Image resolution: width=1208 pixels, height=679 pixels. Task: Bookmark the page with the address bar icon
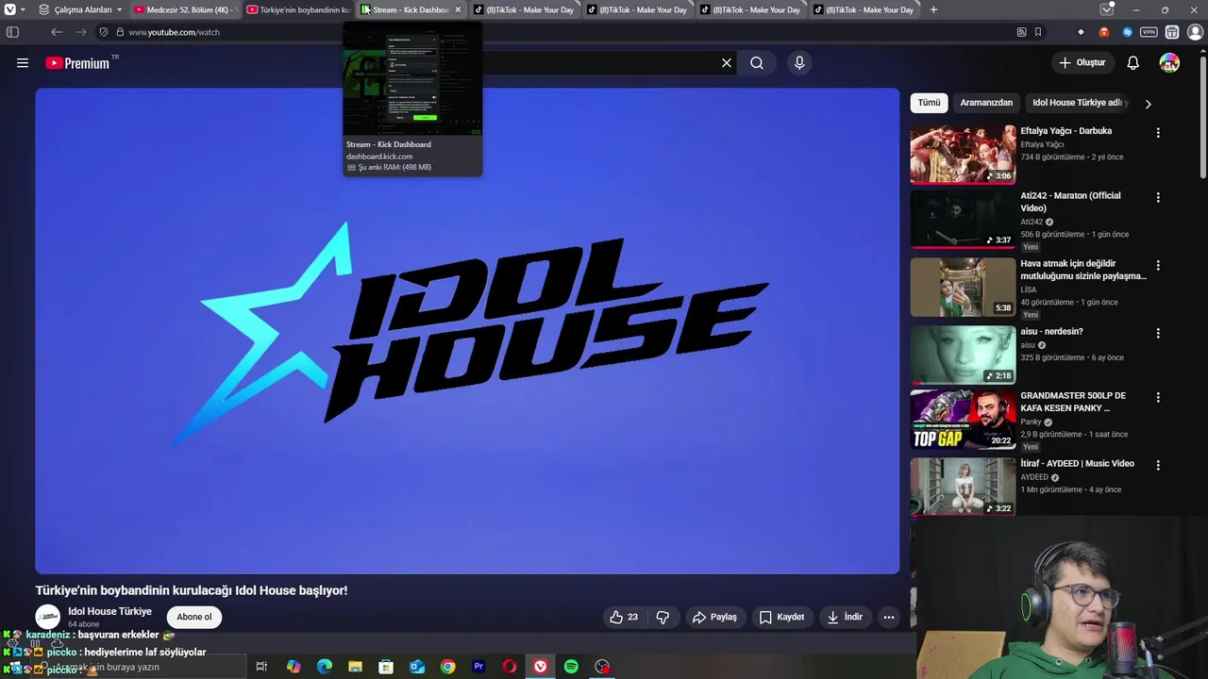tap(1038, 32)
